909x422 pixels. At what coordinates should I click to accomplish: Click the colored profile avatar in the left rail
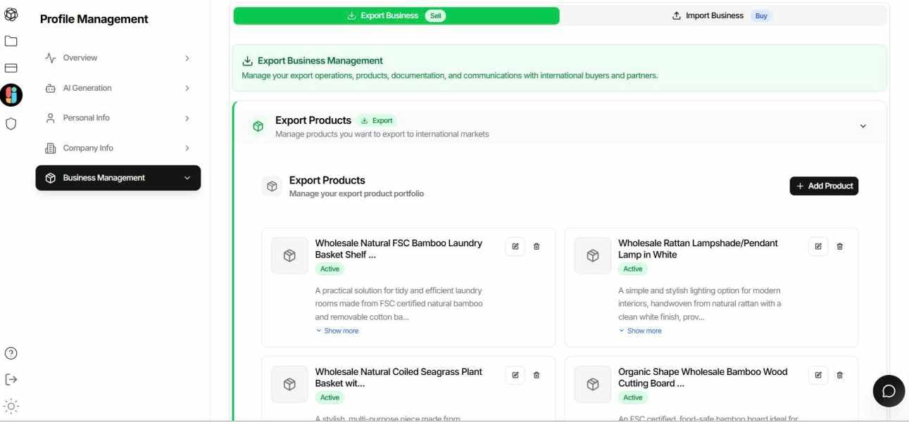pos(11,95)
